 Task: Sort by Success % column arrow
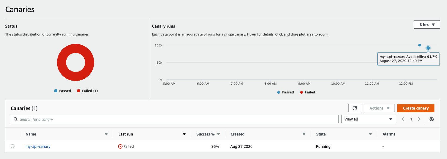coord(218,134)
